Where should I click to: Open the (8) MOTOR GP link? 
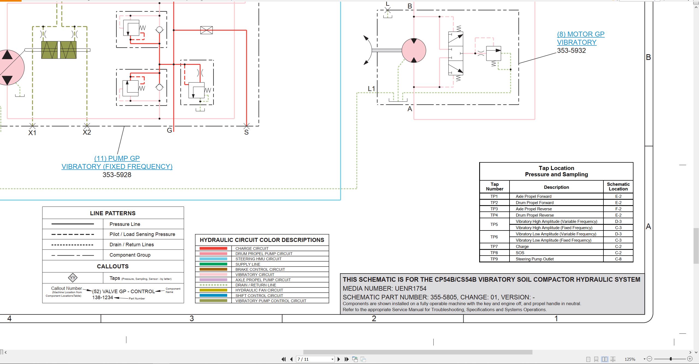point(581,34)
